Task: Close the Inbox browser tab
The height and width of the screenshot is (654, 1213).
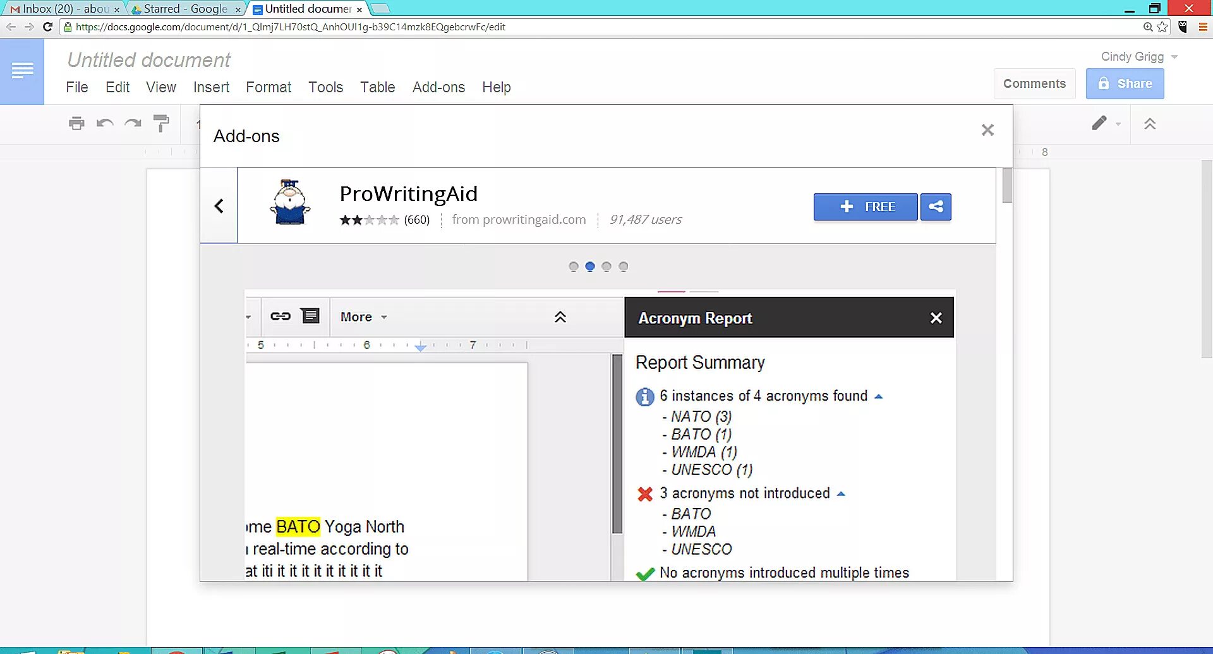Action: point(117,9)
